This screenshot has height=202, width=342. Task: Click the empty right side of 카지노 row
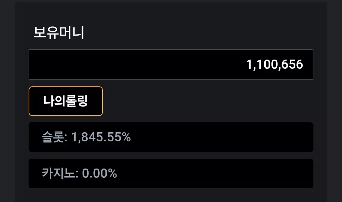coord(216,173)
